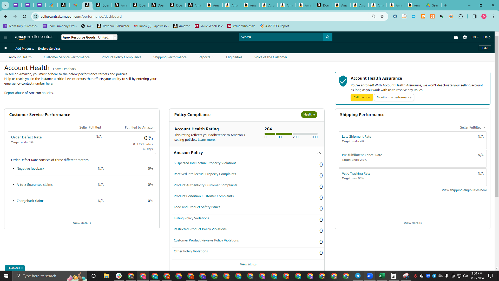Select the Shipping Performance tab
499x281 pixels.
point(170,57)
